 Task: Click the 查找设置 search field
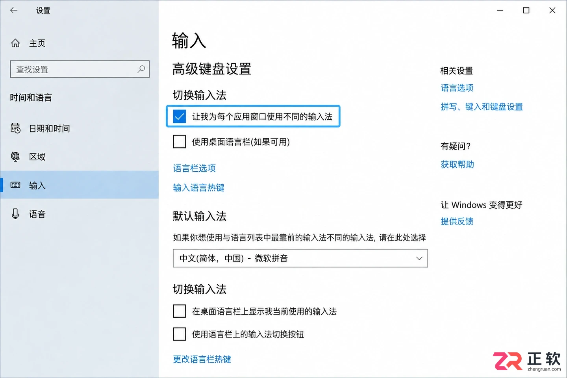click(80, 69)
